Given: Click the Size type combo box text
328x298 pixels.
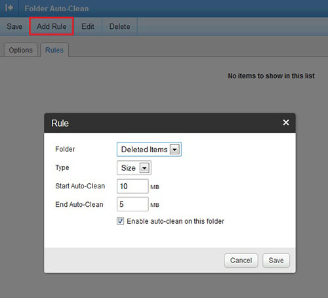Looking at the screenshot, I should 129,168.
